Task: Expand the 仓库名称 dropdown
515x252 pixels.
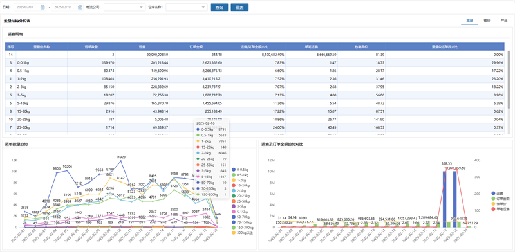Action: click(187, 7)
